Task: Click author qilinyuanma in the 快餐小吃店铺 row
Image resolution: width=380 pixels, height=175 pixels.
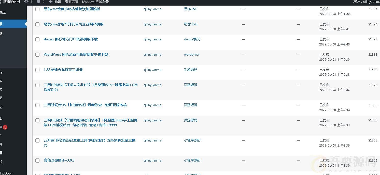Action: [x=152, y=9]
